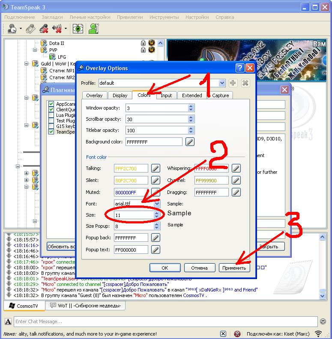This screenshot has width=332, height=339.
Task: Increase font Size with up arrow
Action: click(x=156, y=213)
